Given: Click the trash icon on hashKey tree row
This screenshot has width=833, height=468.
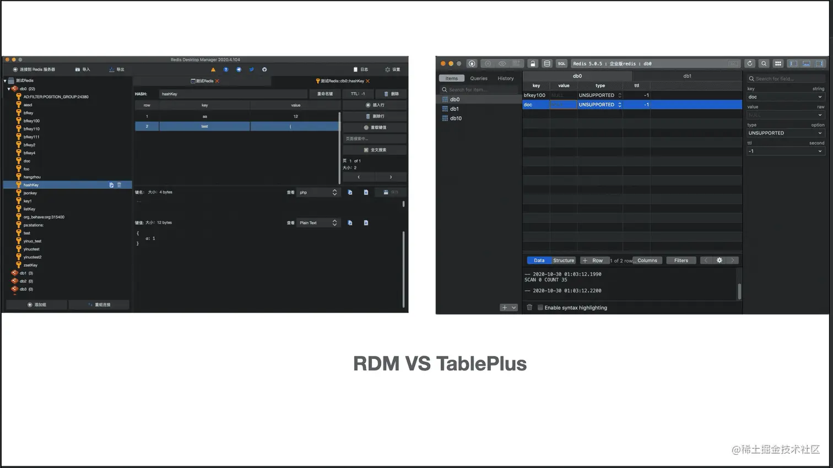Looking at the screenshot, I should pyautogui.click(x=119, y=185).
